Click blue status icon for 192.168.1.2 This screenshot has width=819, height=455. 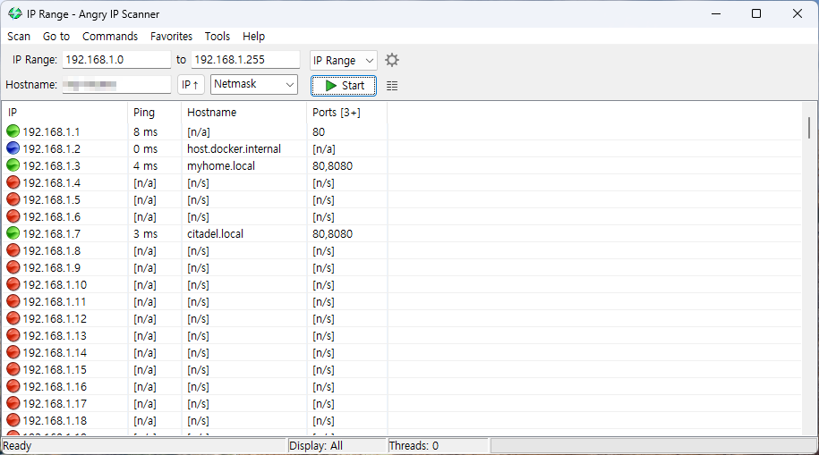coord(13,149)
